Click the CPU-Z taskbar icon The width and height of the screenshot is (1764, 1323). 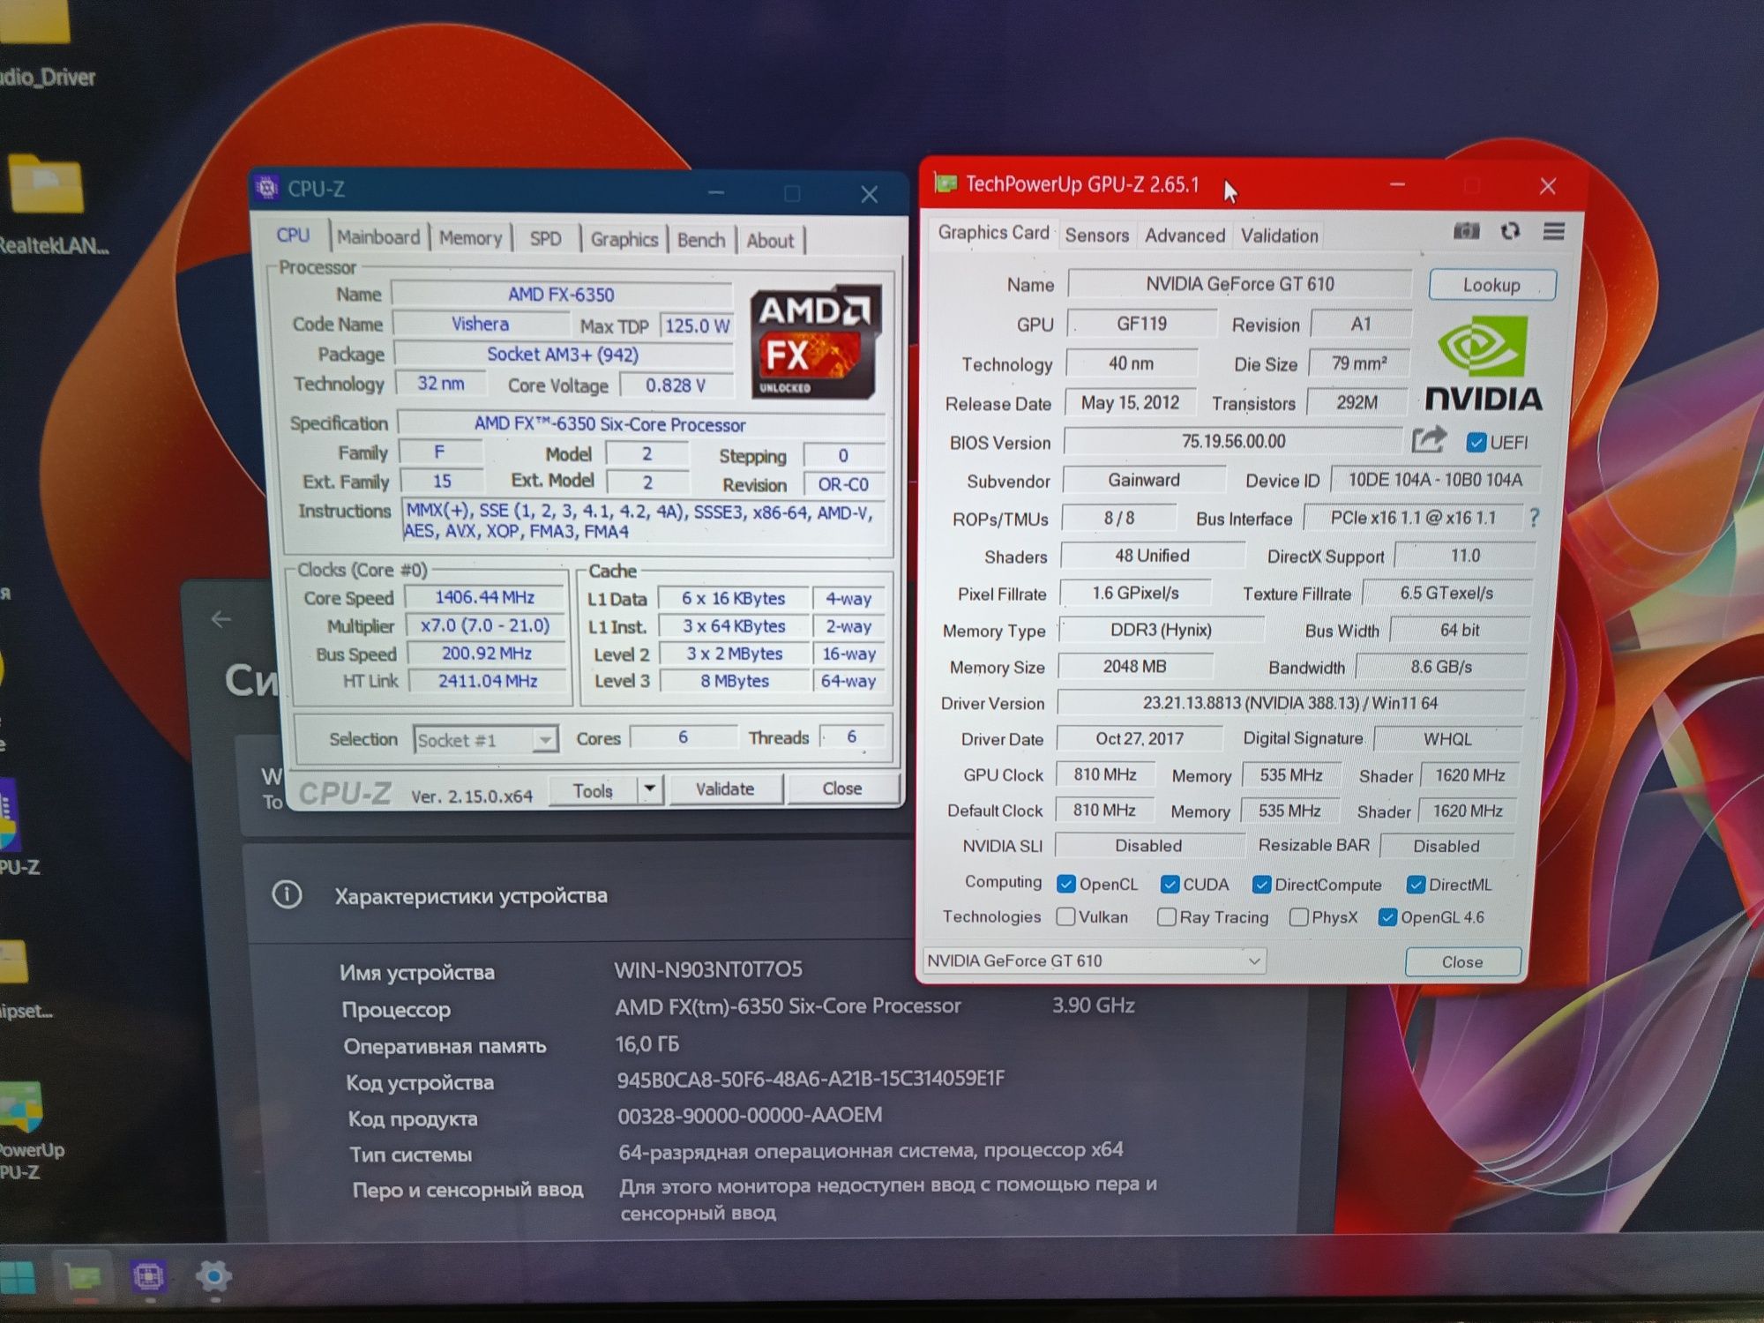tap(148, 1277)
